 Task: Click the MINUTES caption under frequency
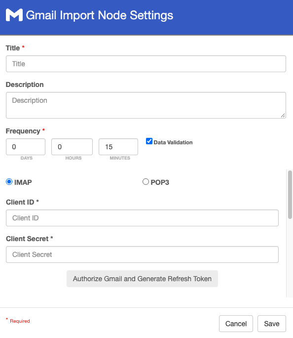click(120, 158)
